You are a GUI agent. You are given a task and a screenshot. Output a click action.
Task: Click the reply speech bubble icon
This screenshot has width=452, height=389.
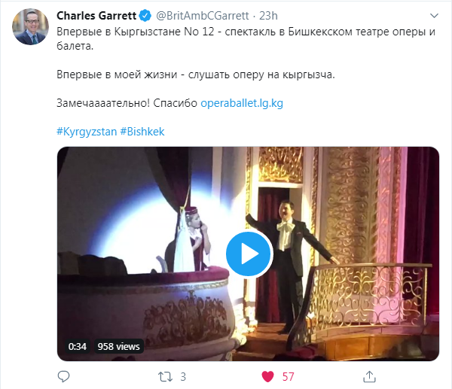click(64, 377)
